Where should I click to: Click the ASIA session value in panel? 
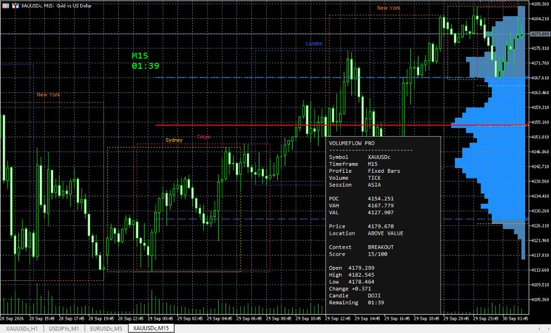374,185
